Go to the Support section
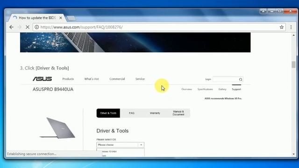 [236, 89]
